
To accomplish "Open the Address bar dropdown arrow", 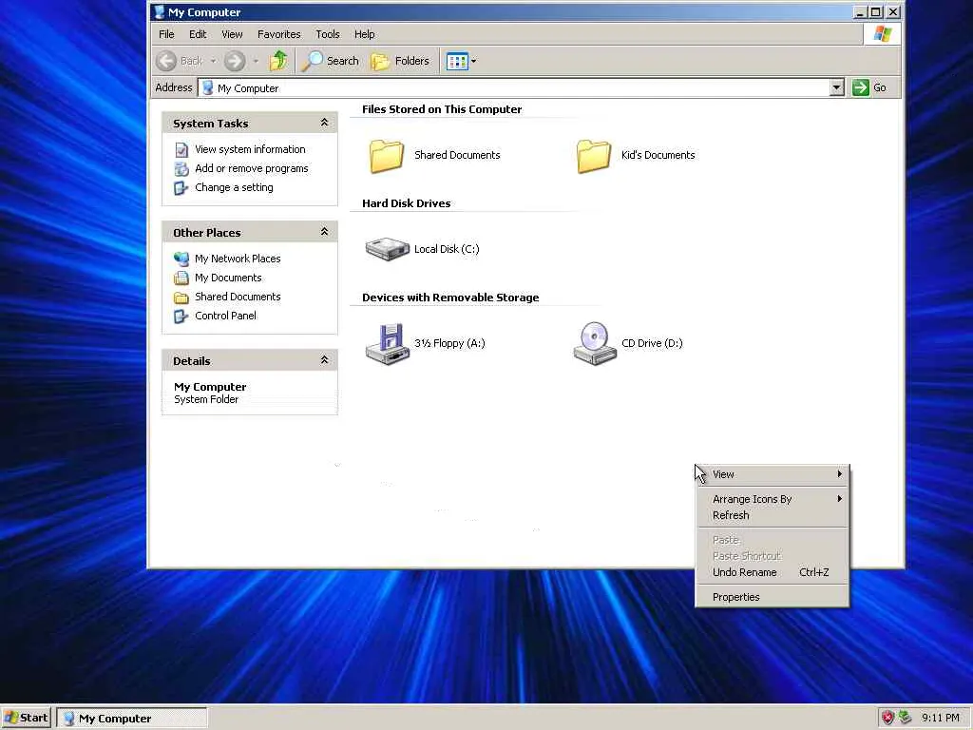I will (x=836, y=87).
